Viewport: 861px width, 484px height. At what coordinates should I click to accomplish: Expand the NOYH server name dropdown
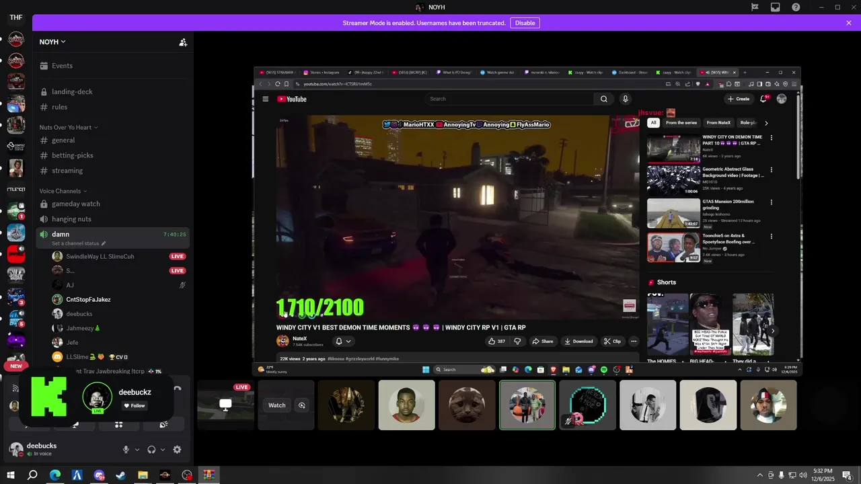coord(52,42)
